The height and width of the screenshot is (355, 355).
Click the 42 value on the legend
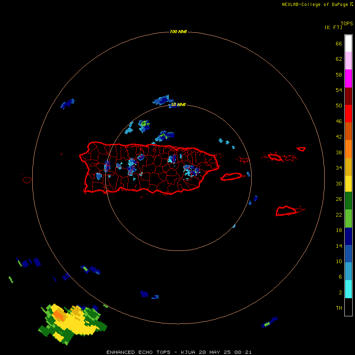pos(339,137)
